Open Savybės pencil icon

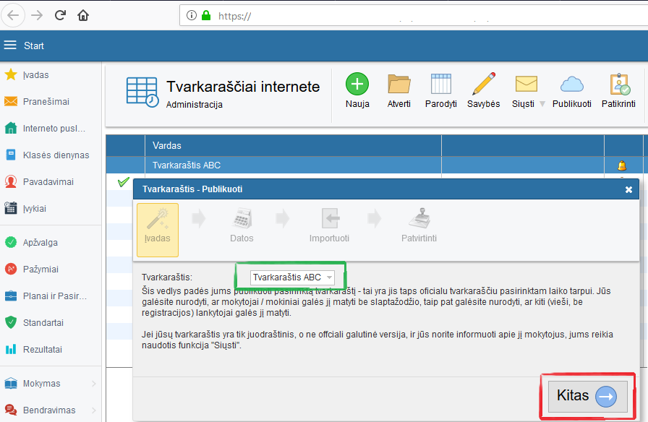pos(483,85)
